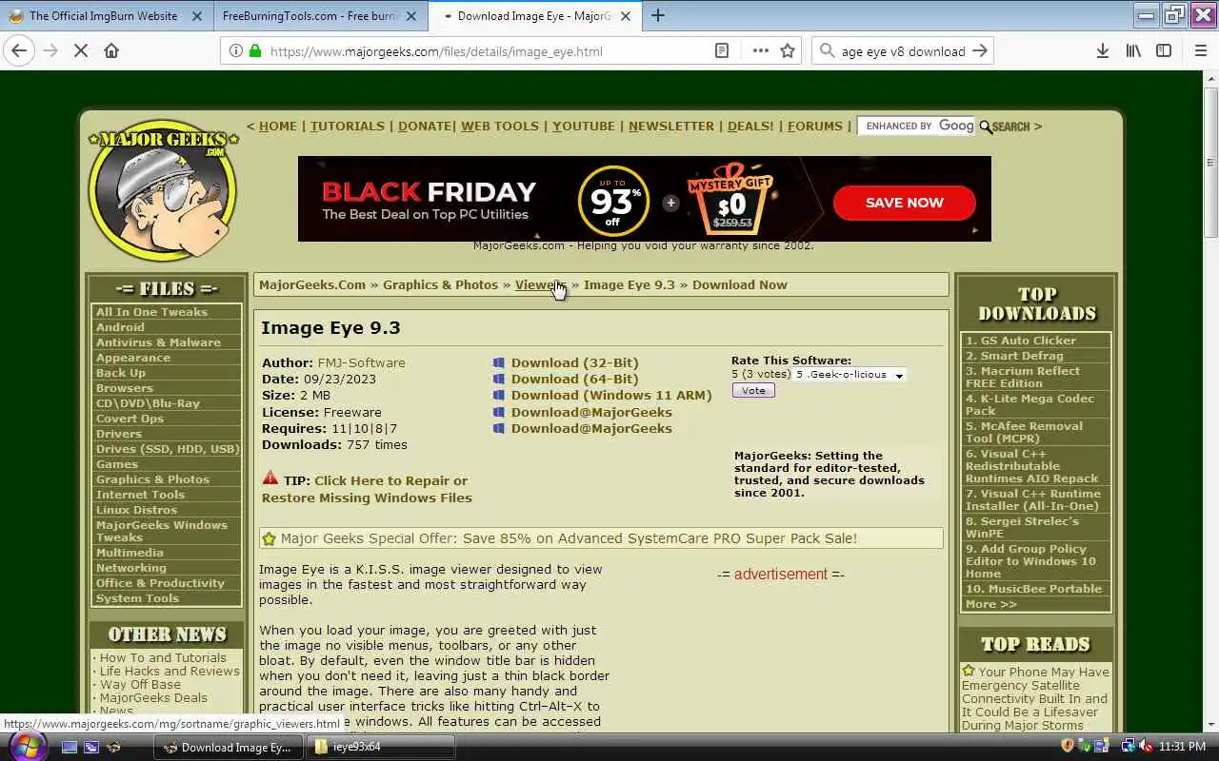
Task: Click Switch between windows quick launch icon
Action: (91, 747)
